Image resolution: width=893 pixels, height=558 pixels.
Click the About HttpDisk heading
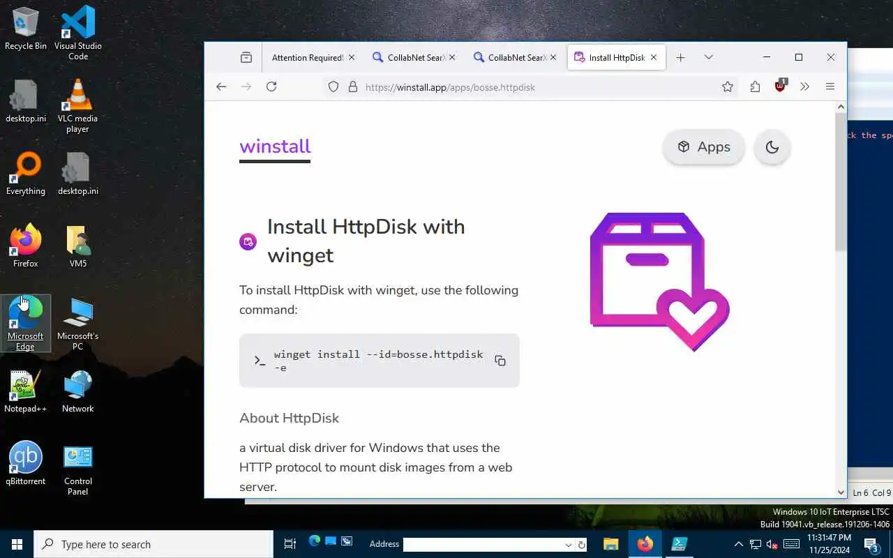289,418
